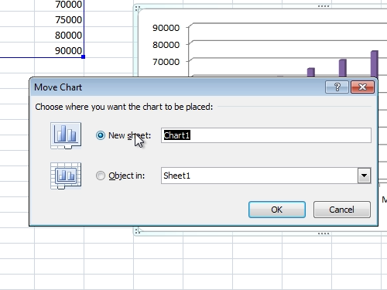Close the Move Chart dialog
Screen dimensions: 387x290
click(362, 87)
